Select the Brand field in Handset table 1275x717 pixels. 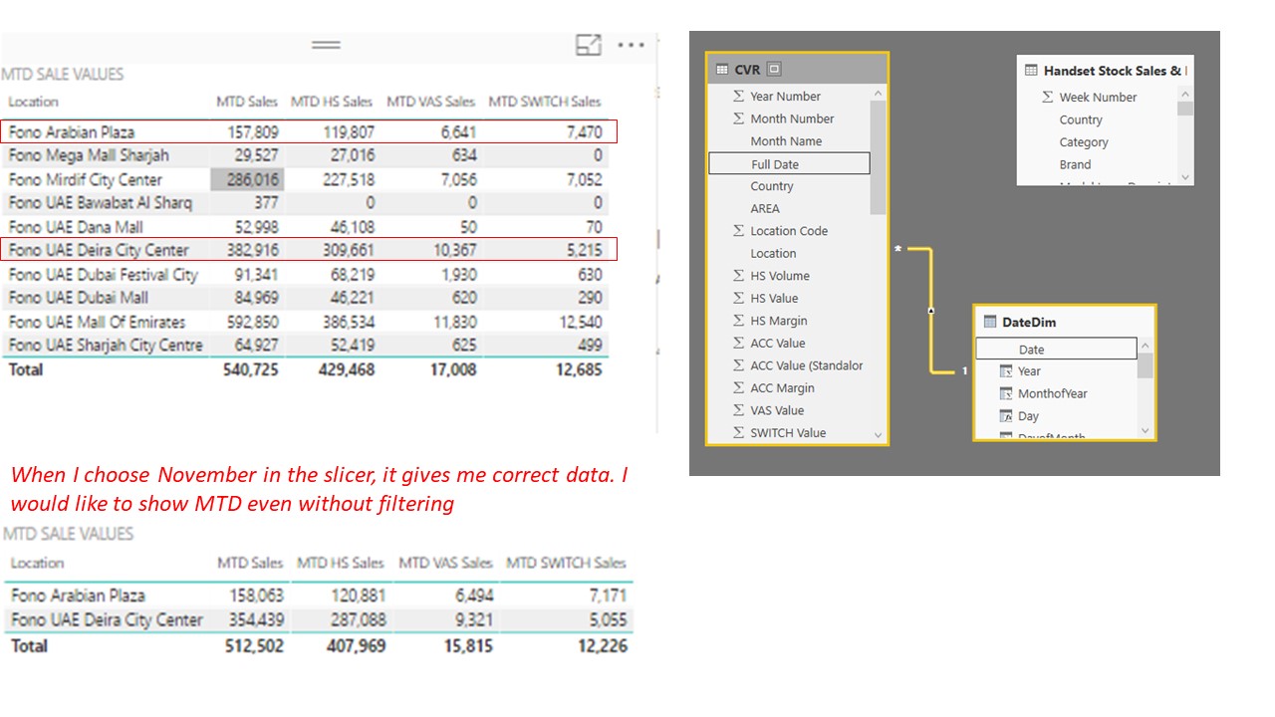click(1075, 165)
